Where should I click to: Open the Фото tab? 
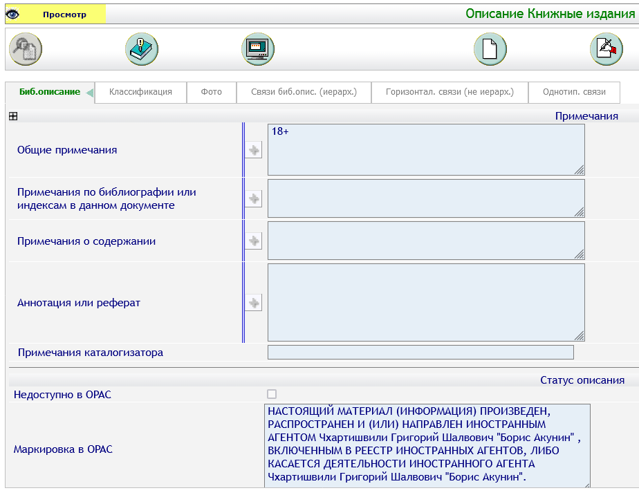(x=212, y=92)
